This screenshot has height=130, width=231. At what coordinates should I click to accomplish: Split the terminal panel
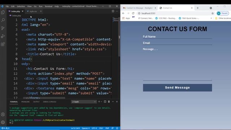[105, 102]
